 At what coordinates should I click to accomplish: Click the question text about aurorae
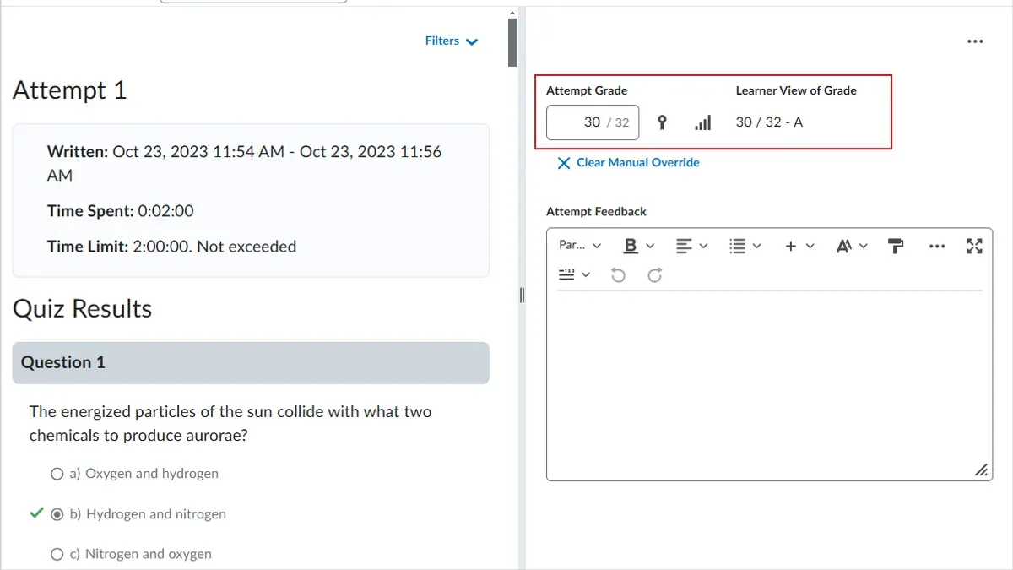pos(230,424)
